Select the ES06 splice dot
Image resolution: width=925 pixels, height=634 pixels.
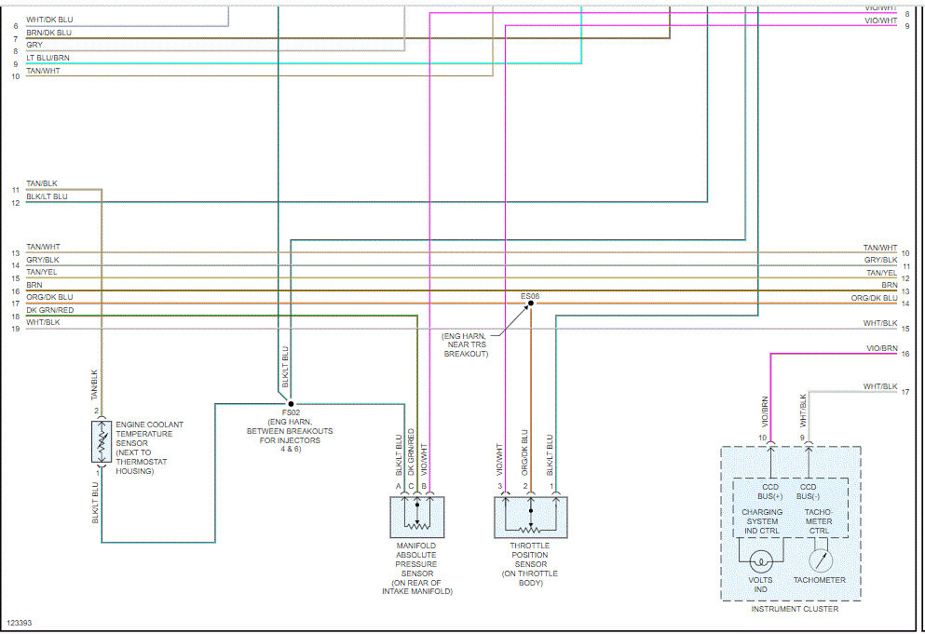pyautogui.click(x=530, y=304)
